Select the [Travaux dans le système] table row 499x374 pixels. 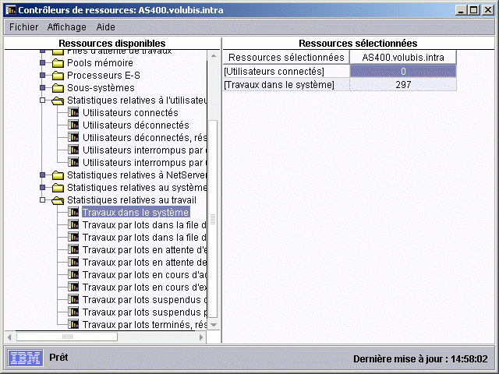(340, 85)
